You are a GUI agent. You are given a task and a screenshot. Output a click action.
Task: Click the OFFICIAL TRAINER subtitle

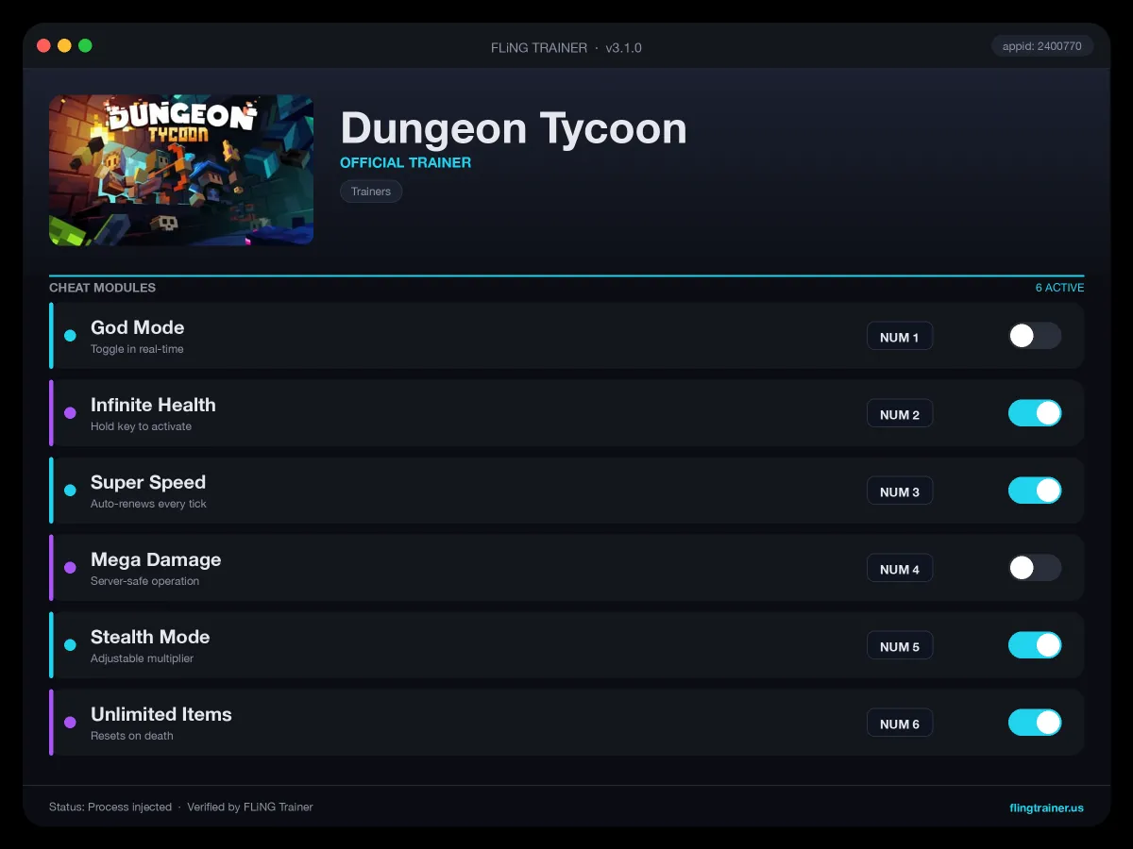click(406, 162)
